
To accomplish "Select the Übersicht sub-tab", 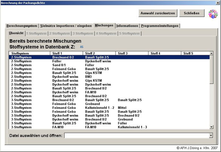I will point(16,33).
